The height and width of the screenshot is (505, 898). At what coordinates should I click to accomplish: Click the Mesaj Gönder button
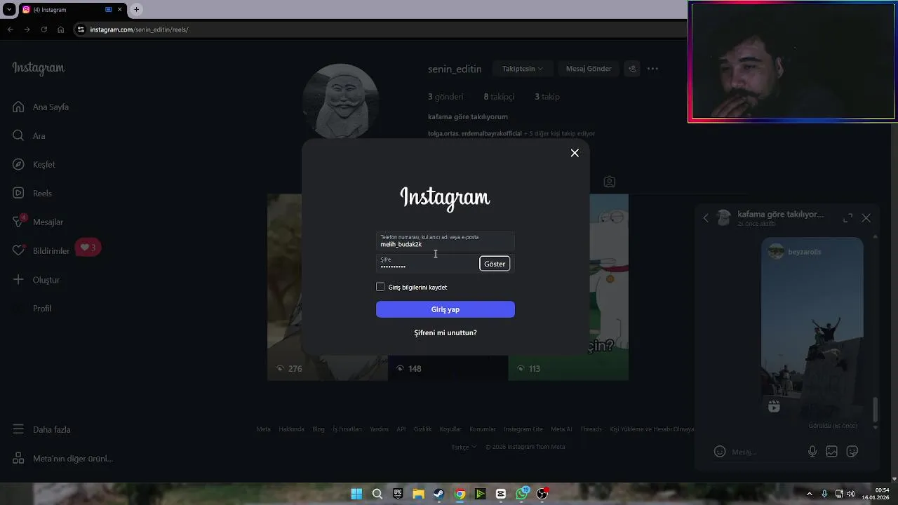[x=589, y=69]
